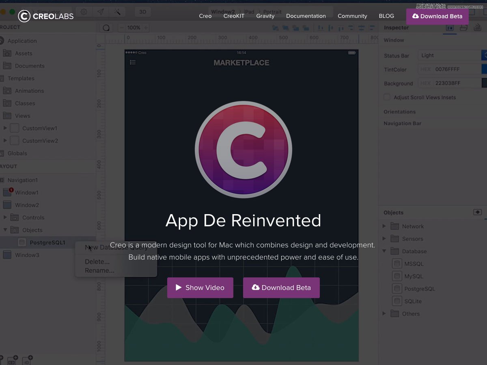This screenshot has height=365, width=487.
Task: Open the Status Bar Light dropdown
Action: [453, 56]
